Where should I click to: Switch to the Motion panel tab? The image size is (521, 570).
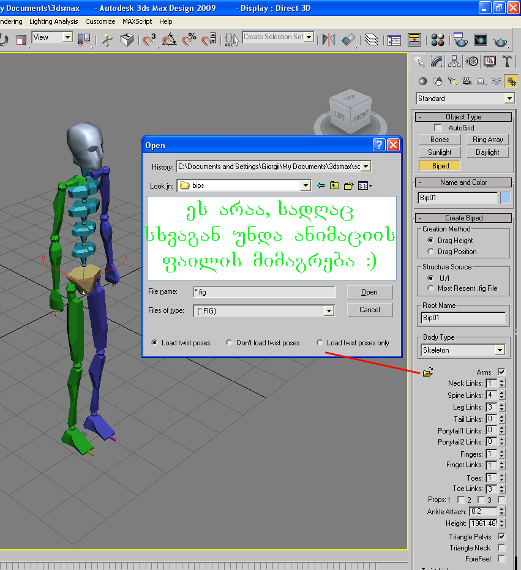[x=472, y=61]
